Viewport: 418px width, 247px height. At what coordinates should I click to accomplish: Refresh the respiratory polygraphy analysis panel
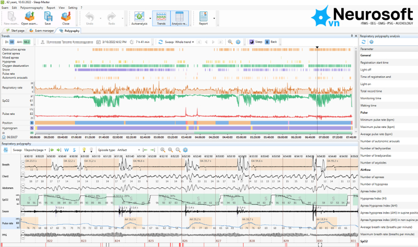(363, 42)
